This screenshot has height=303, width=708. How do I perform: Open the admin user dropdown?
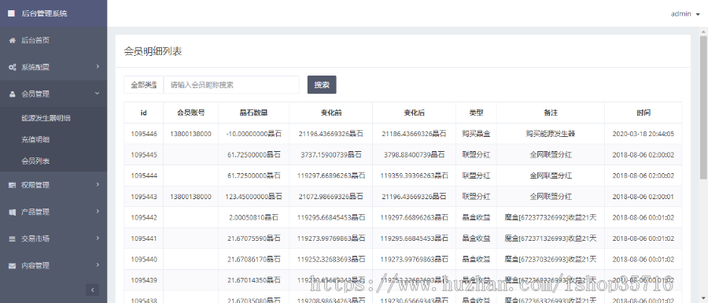[x=685, y=13]
